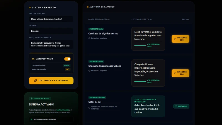Click Inyectar SEO for Chaqueta Impermeable Urbana

[x=180, y=73]
